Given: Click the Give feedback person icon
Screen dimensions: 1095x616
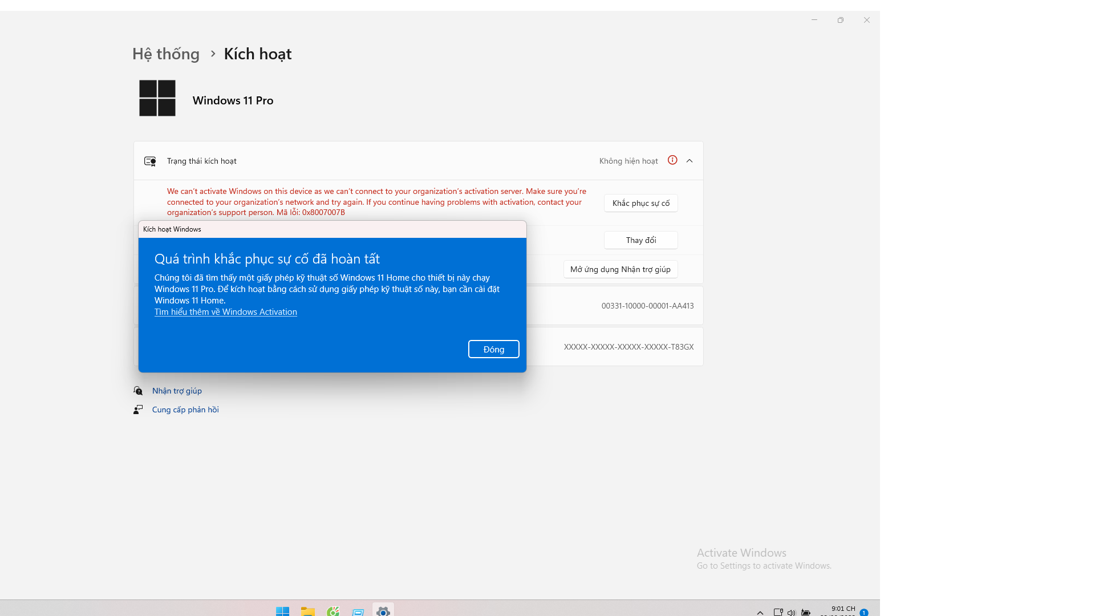Looking at the screenshot, I should [x=138, y=410].
